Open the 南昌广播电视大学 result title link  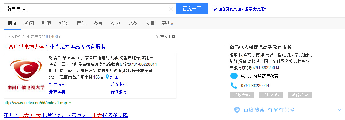[x=55, y=47]
